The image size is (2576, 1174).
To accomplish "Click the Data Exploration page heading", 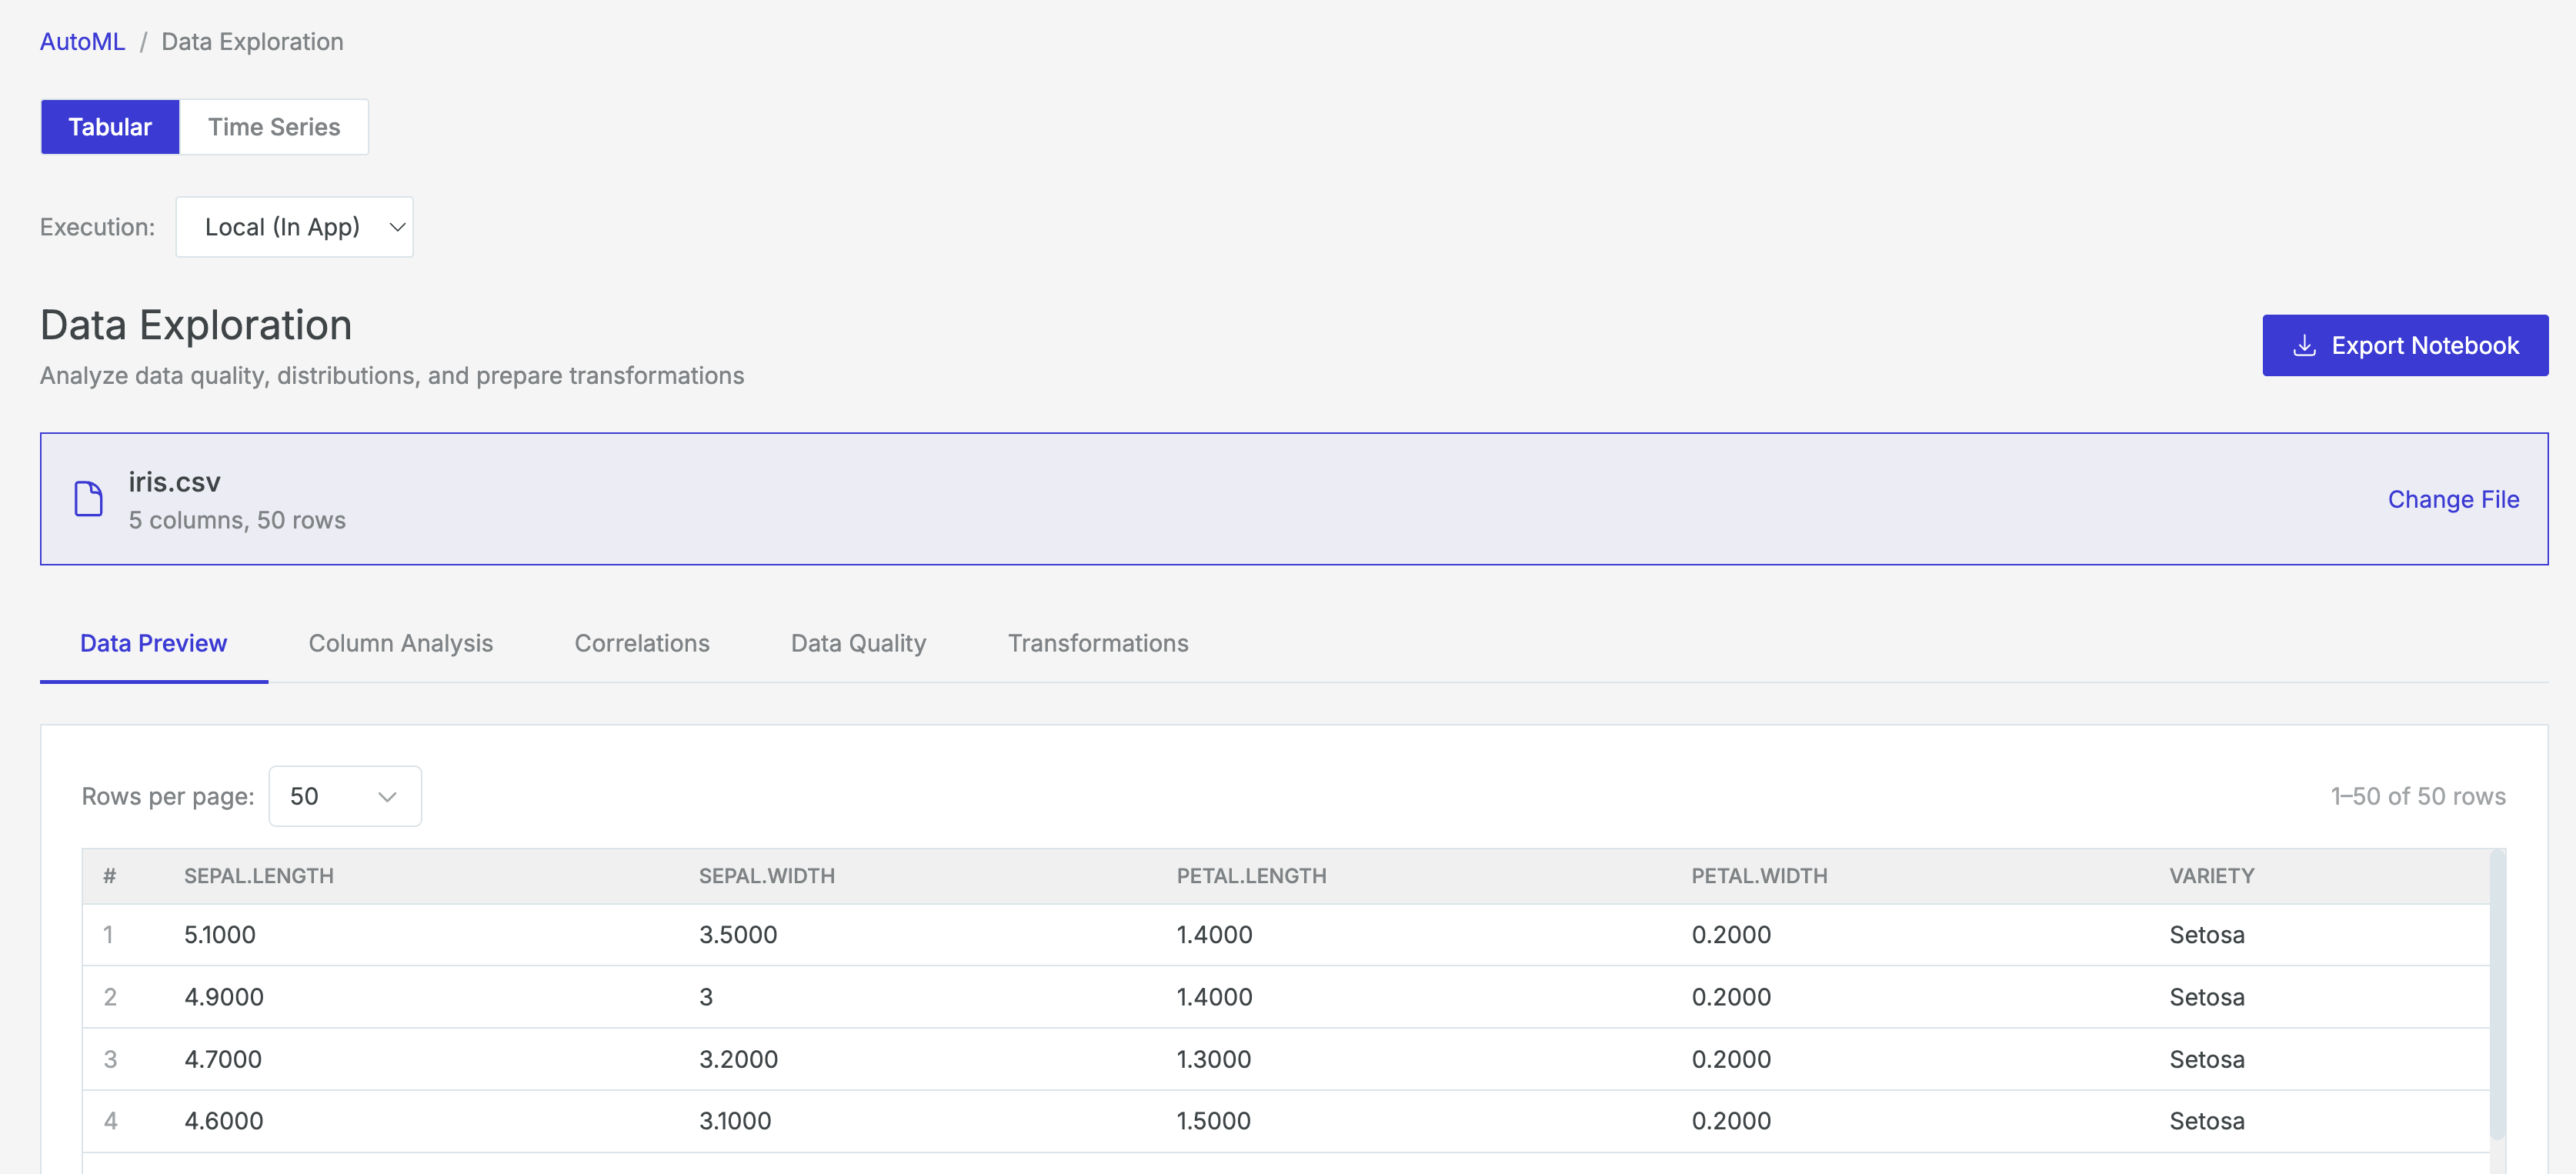I will click(x=196, y=325).
